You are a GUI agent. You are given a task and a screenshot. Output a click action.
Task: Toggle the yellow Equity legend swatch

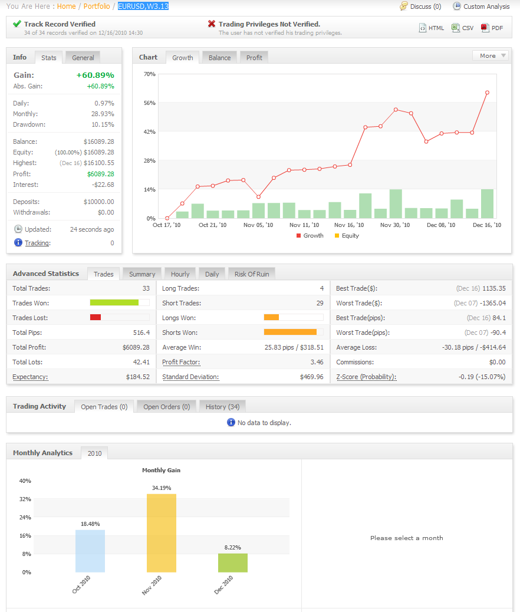pyautogui.click(x=337, y=236)
